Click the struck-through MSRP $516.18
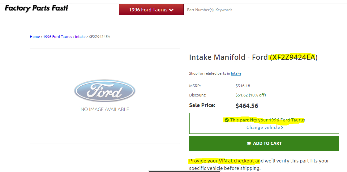 [x=243, y=86]
